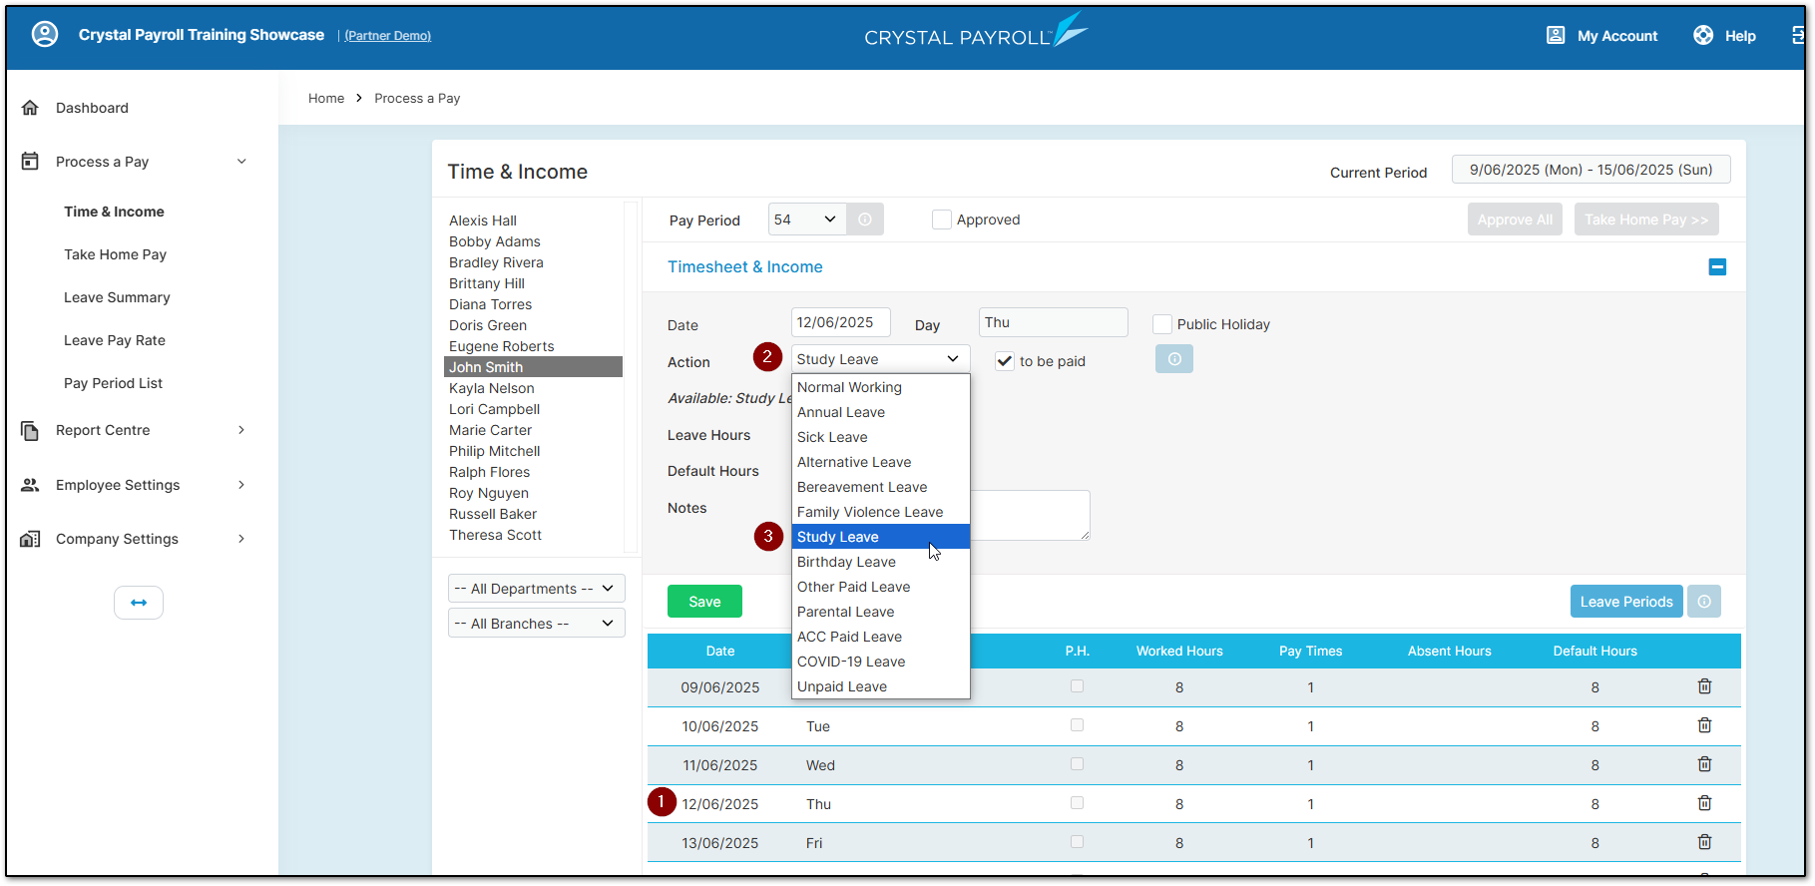This screenshot has height=886, width=1815.
Task: Click the Company Settings building icon
Action: click(x=30, y=539)
